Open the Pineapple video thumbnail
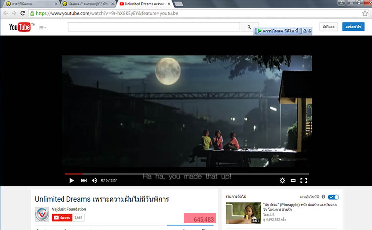This screenshot has width=372, height=230. pos(243,213)
